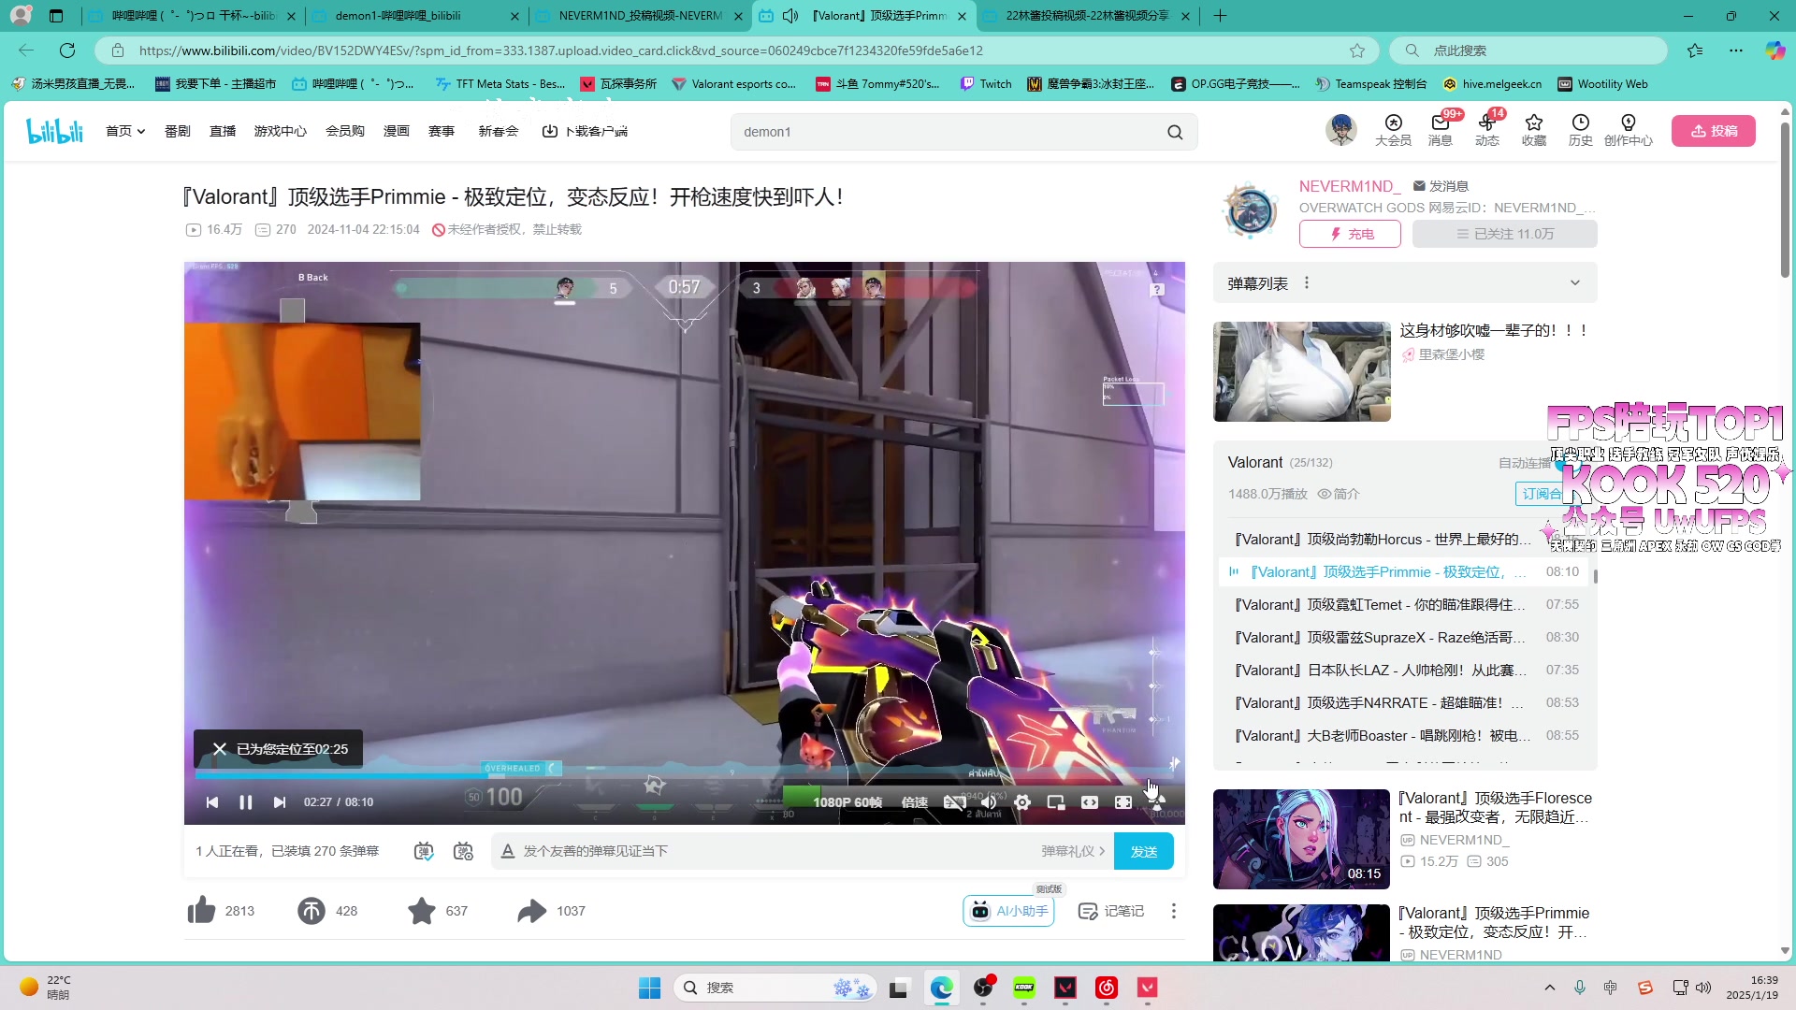The image size is (1796, 1010).
Task: Share the video with arrow icon
Action: (532, 910)
